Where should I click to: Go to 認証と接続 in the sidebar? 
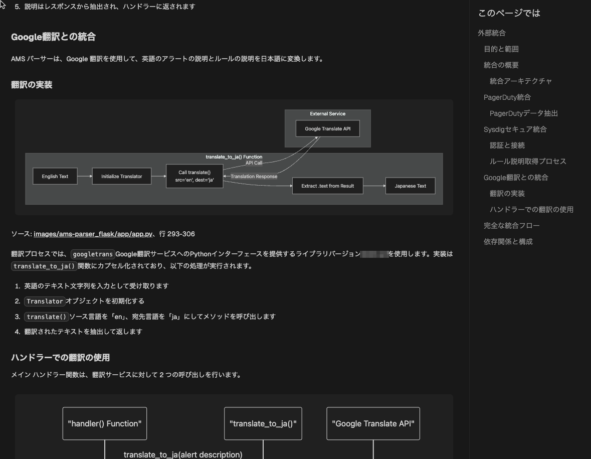pyautogui.click(x=507, y=145)
